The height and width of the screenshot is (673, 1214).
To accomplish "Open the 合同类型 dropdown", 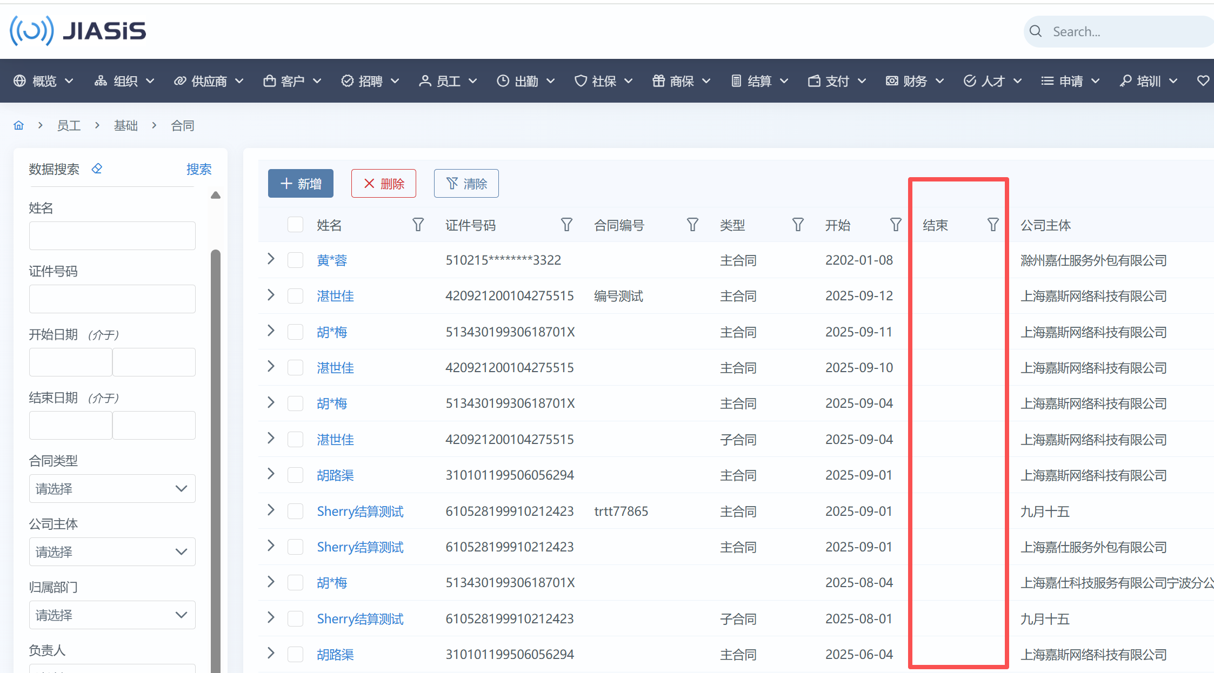I will point(112,489).
